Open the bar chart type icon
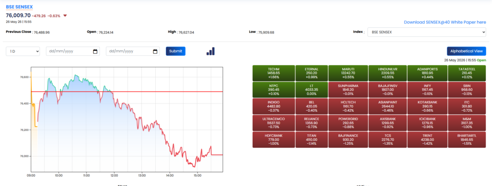This screenshot has height=186, width=492. pos(210,51)
